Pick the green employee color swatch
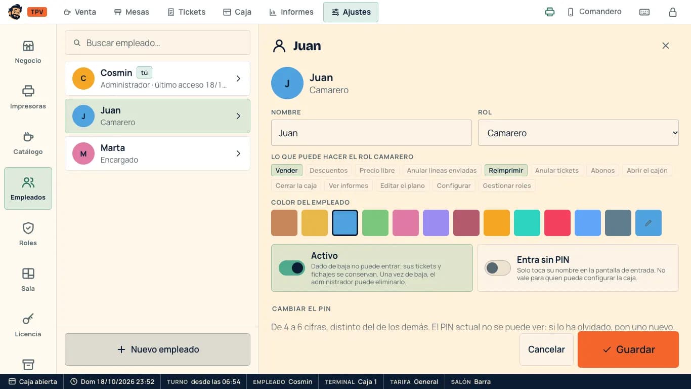Viewport: 691px width, 389px height. 375,223
